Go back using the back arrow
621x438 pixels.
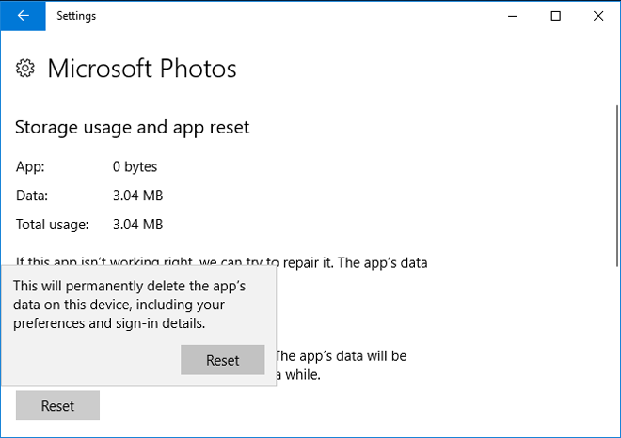(x=23, y=16)
